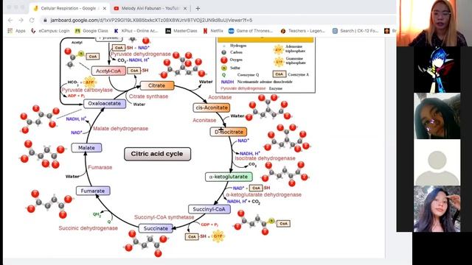The height and width of the screenshot is (265, 472).
Task: Click 'Pyruvate carboxylase' enzyme label
Action: [x=87, y=90]
